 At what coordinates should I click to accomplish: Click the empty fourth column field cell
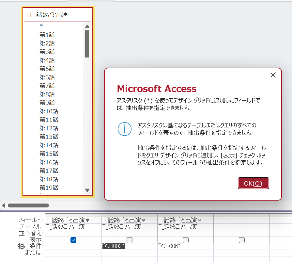tap(241, 220)
